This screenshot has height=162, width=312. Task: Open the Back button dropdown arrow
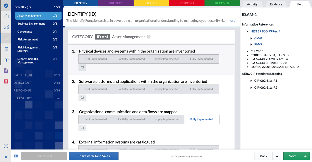[277, 156]
